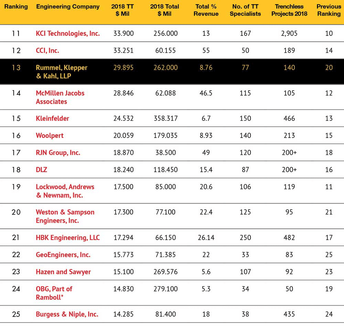Image resolution: width=344 pixels, height=328 pixels.
Task: Click the 2018 Total $ Mil header
Action: point(164,10)
